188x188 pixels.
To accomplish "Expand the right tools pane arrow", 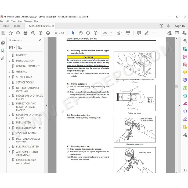I will click(179, 106).
